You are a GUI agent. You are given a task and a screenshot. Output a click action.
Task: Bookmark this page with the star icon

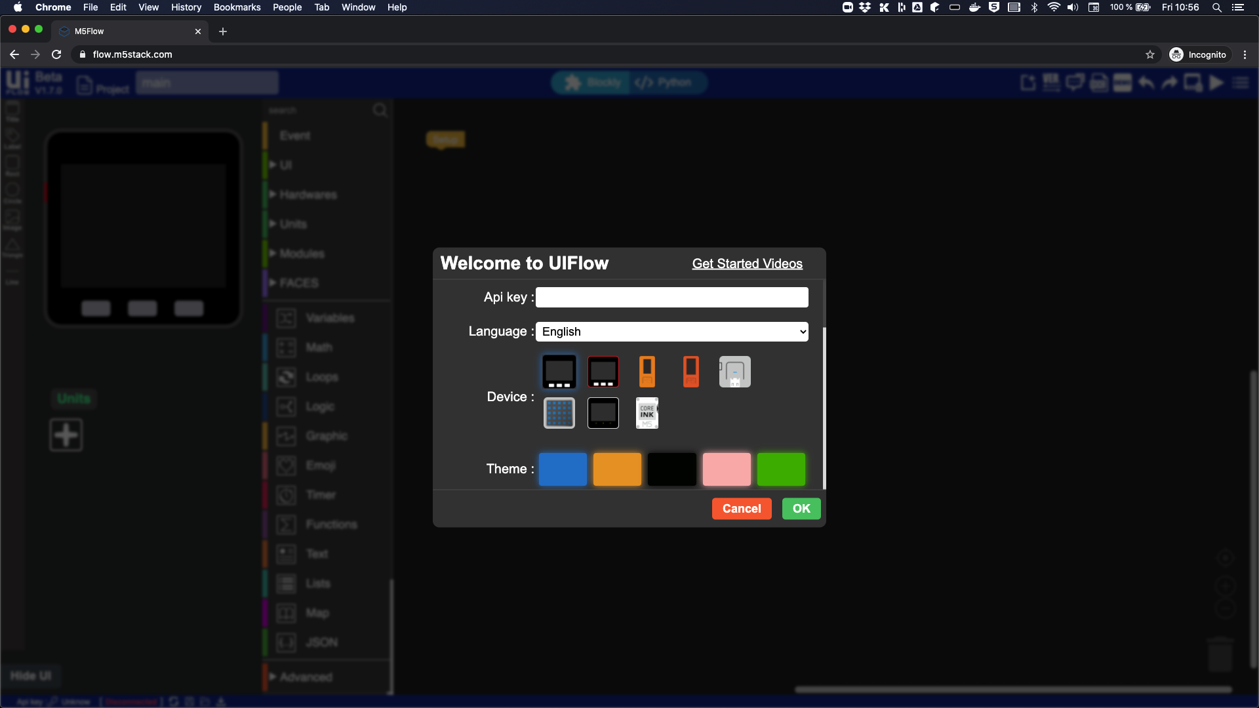click(x=1149, y=55)
